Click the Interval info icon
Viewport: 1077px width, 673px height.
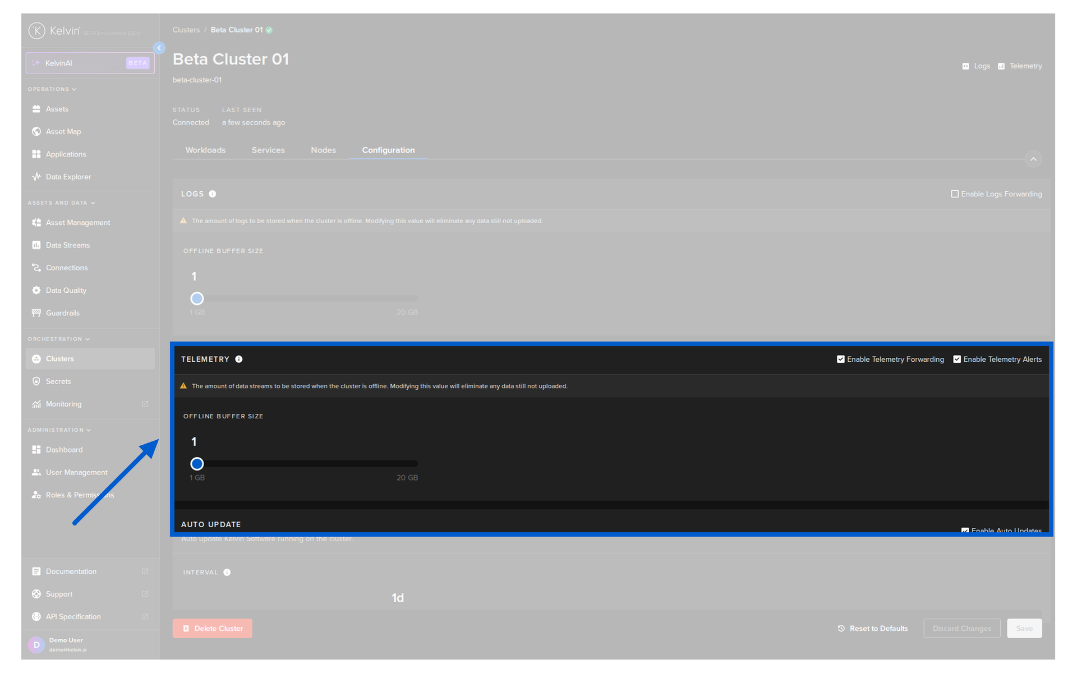pyautogui.click(x=227, y=572)
